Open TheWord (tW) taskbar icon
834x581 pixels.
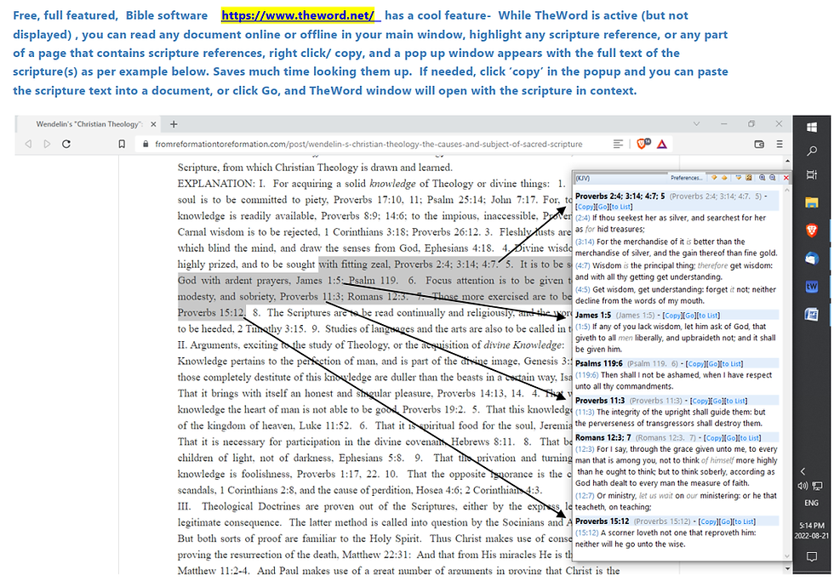812,287
